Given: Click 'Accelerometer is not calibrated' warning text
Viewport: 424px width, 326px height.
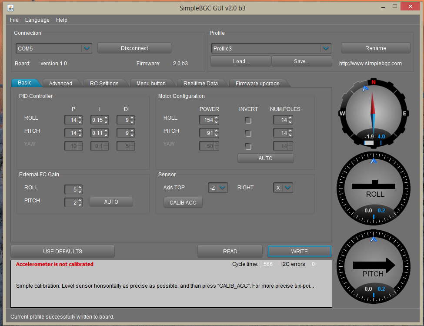Looking at the screenshot, I should 55,264.
